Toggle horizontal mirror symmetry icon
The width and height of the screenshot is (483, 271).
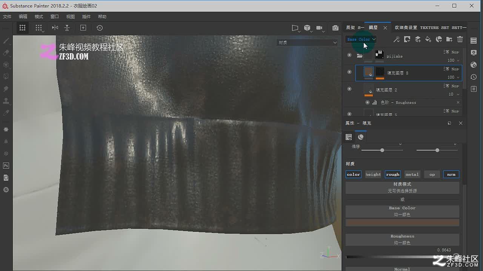tap(55, 28)
